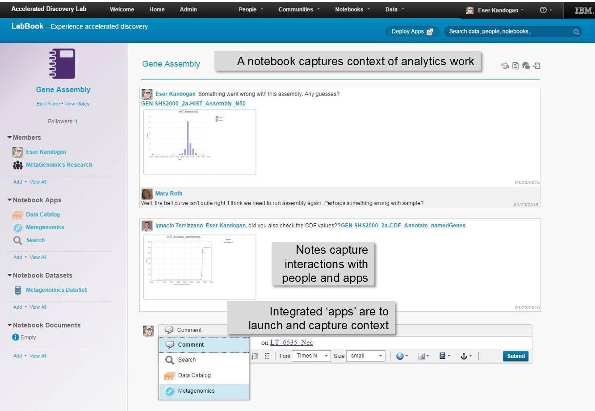
Task: Click the refresh notebook icon
Action: 505,66
